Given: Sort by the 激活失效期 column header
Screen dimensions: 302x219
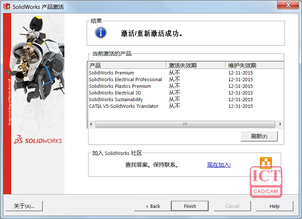Looking at the screenshot, I should pos(196,65).
